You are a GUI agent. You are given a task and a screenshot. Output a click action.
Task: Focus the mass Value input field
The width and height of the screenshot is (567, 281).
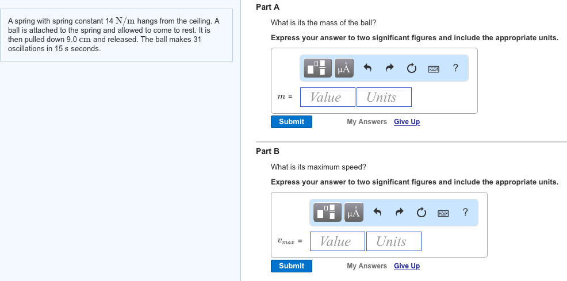(x=328, y=97)
